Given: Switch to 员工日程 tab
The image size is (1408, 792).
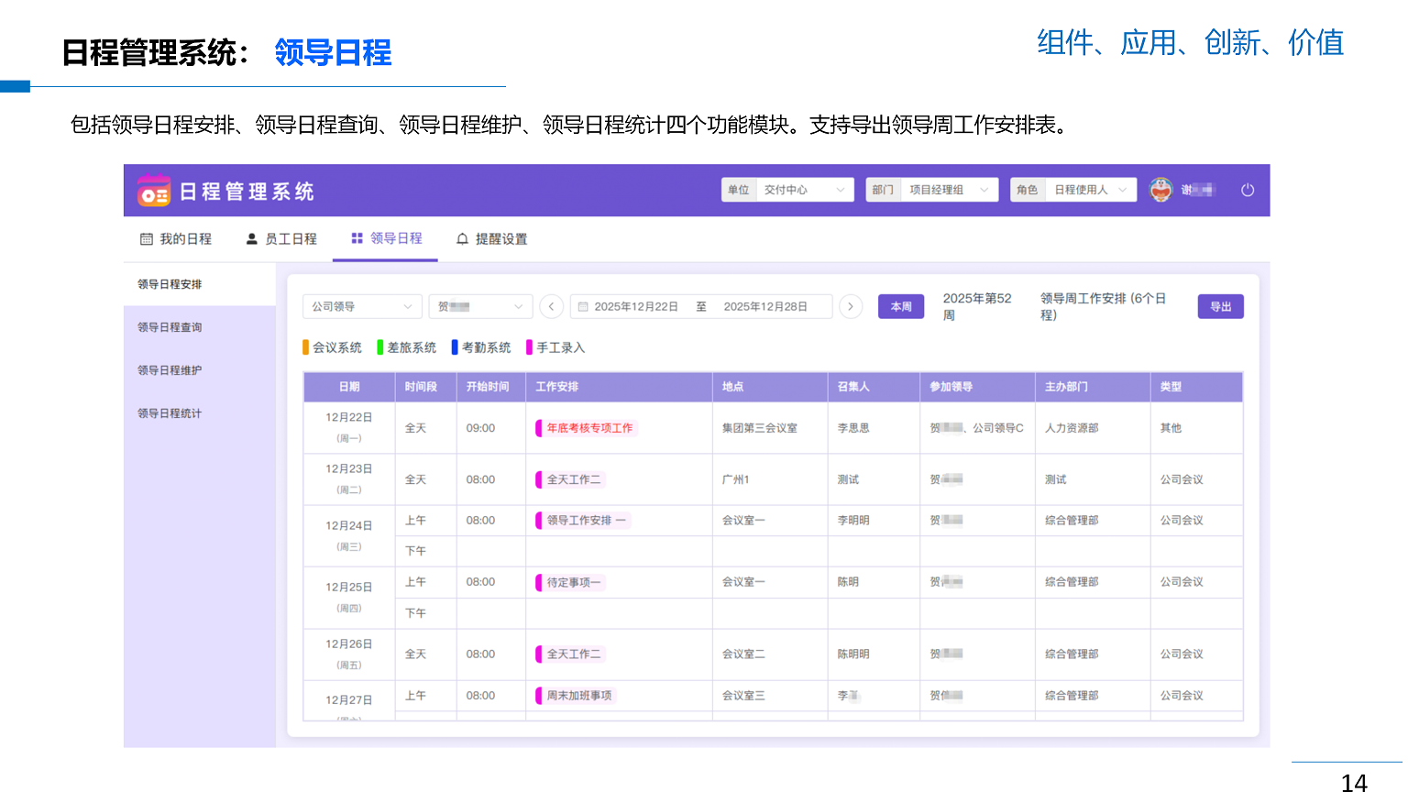Looking at the screenshot, I should (x=281, y=239).
